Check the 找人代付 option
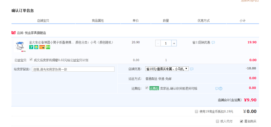The height and width of the screenshot is (127, 271). 217,121
